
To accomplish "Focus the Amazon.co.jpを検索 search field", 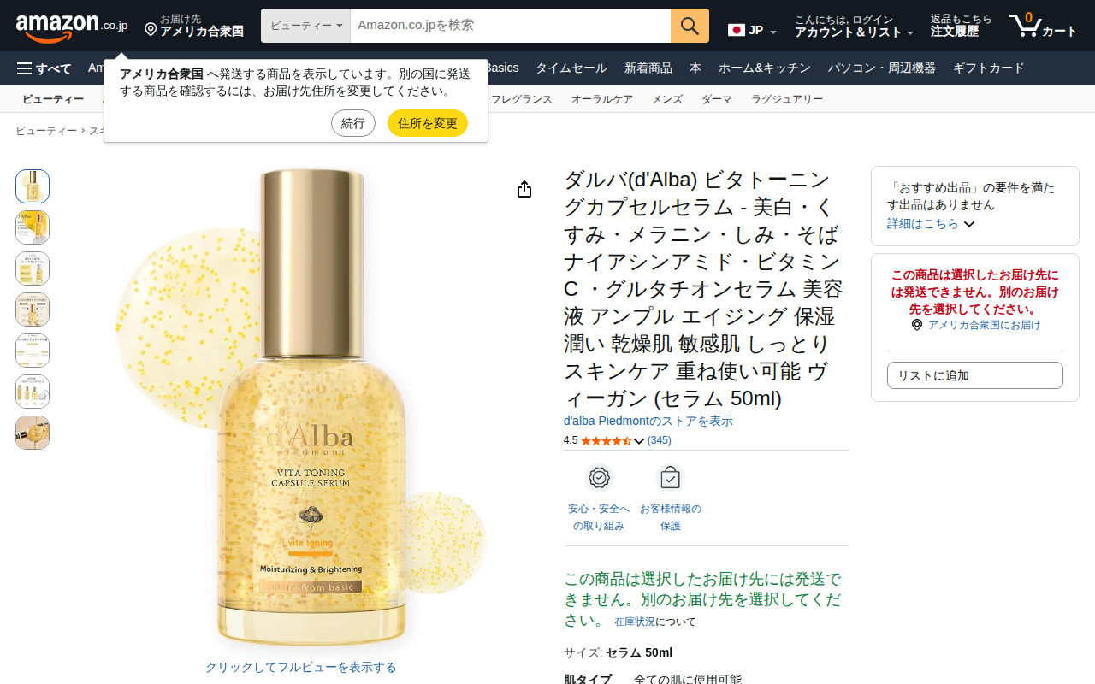I will tap(511, 26).
